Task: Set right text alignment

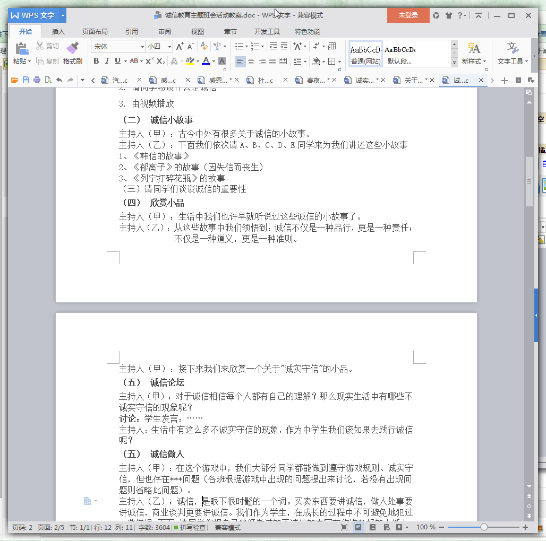Action: (x=262, y=62)
